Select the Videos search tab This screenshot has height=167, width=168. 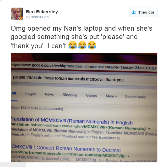[x=91, y=96]
